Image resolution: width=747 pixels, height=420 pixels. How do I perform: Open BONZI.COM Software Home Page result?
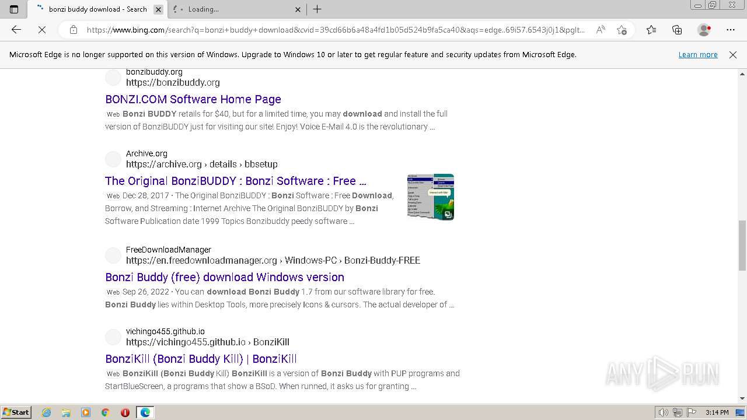coord(193,99)
